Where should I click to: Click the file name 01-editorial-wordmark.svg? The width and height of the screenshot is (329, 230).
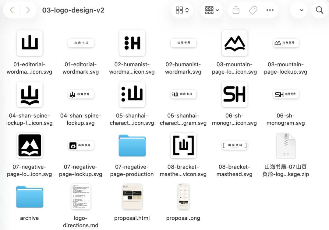tap(81, 68)
